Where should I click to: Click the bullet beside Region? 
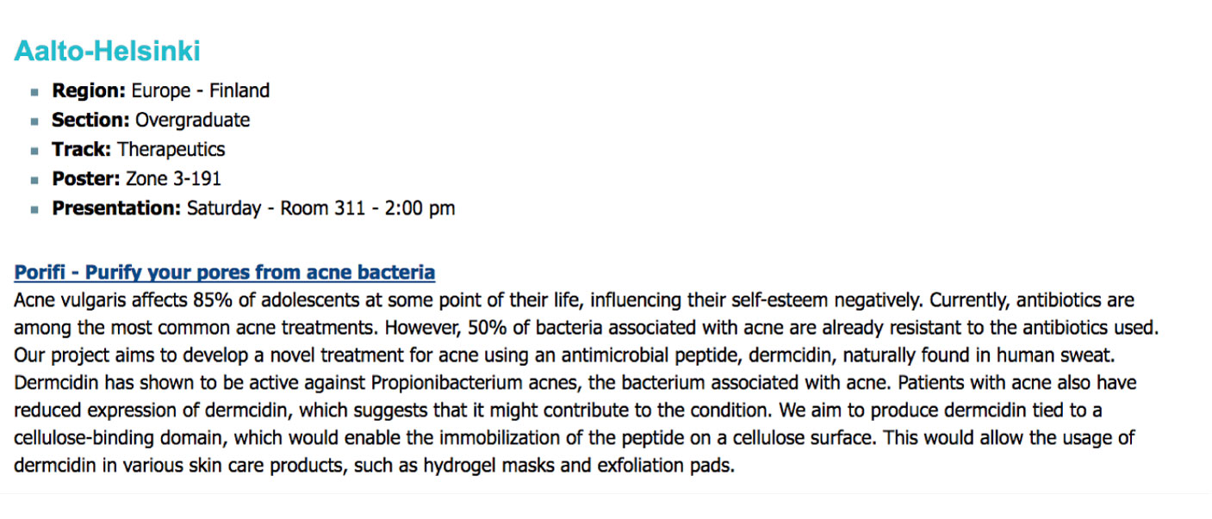point(34,91)
